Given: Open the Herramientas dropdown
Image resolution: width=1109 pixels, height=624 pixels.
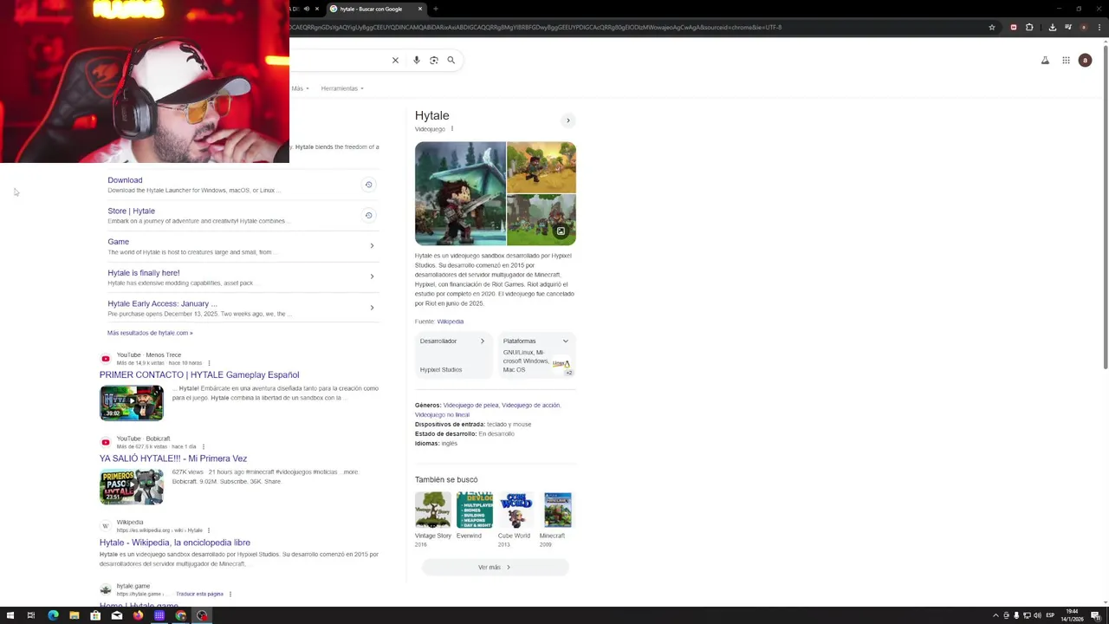Looking at the screenshot, I should [x=342, y=88].
